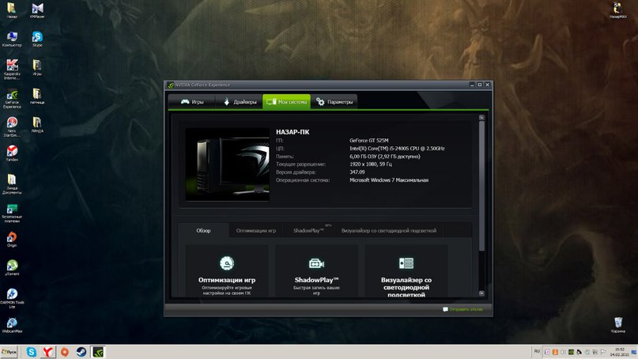
Task: Click the Microsoft Windows 7 Максимальная text
Action: 389,180
